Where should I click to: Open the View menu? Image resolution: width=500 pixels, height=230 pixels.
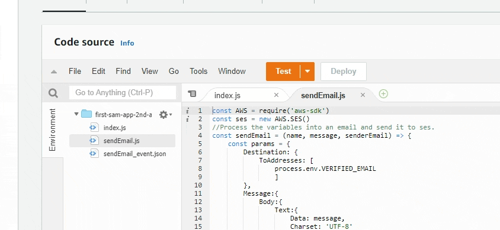(149, 72)
